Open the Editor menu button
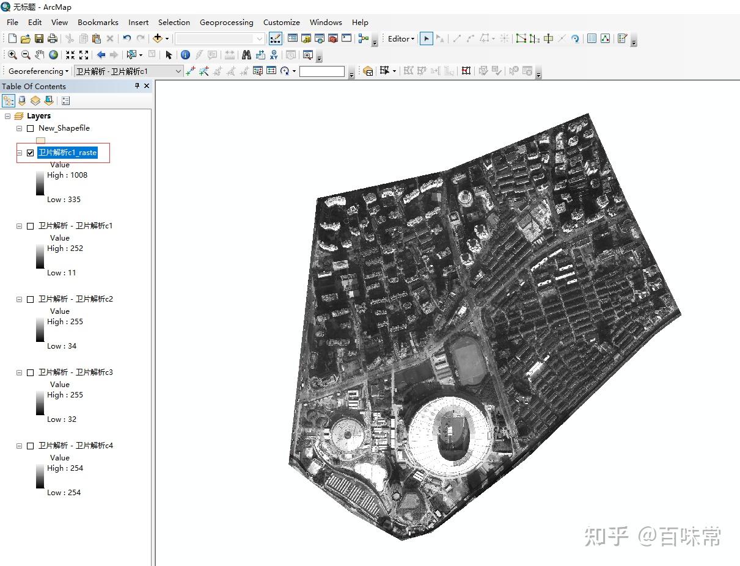The width and height of the screenshot is (740, 566). tap(401, 38)
